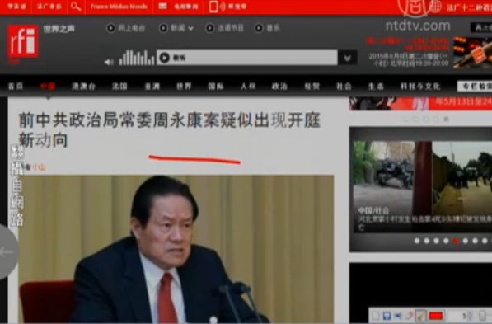Click the article headline 前中共政治局常委周永康案
The height and width of the screenshot is (324, 492).
click(x=170, y=129)
